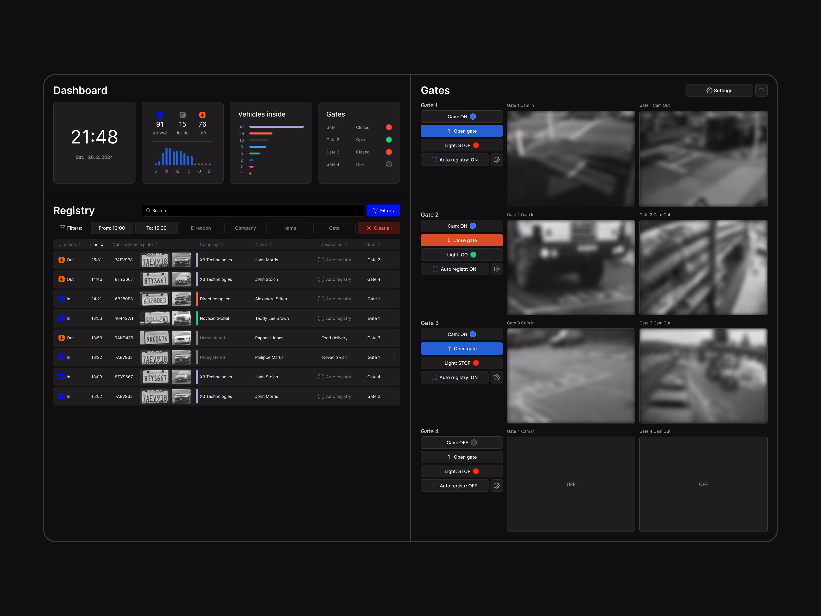
Task: Click the red Clear all button
Action: point(379,228)
